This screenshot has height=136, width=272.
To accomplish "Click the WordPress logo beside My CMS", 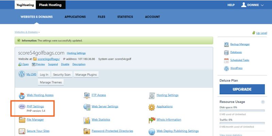I will [22, 74].
